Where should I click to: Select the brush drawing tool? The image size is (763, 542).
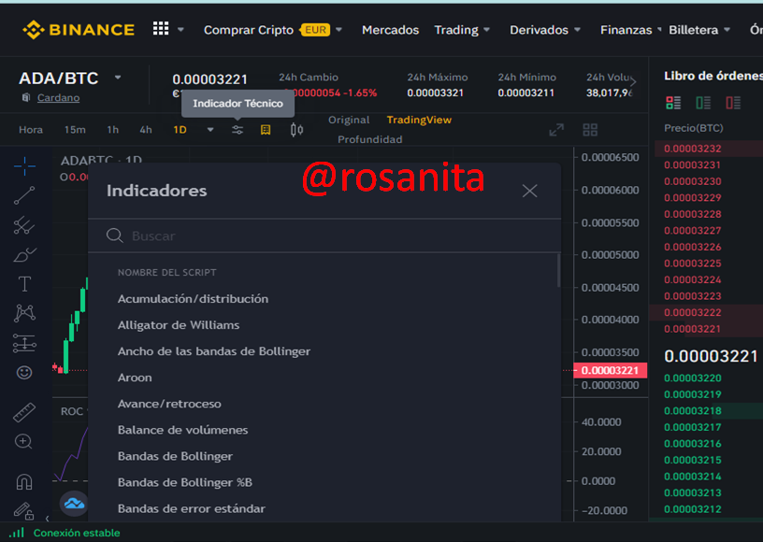[x=24, y=254]
